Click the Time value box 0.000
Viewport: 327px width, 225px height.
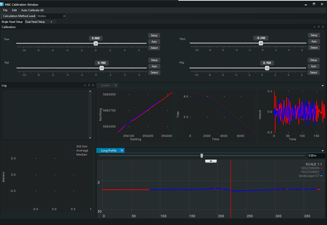point(96,38)
